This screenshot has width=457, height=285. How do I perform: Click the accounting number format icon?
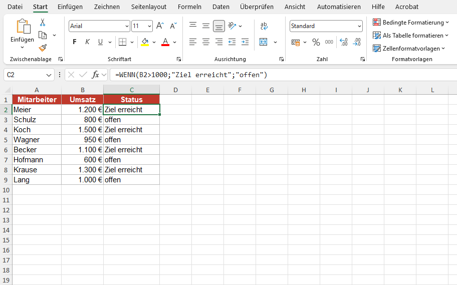tap(296, 43)
